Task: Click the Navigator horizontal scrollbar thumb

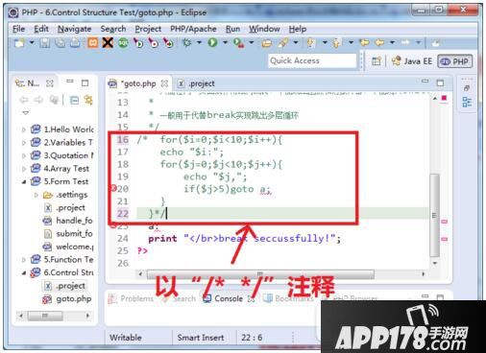Action: coord(45,316)
